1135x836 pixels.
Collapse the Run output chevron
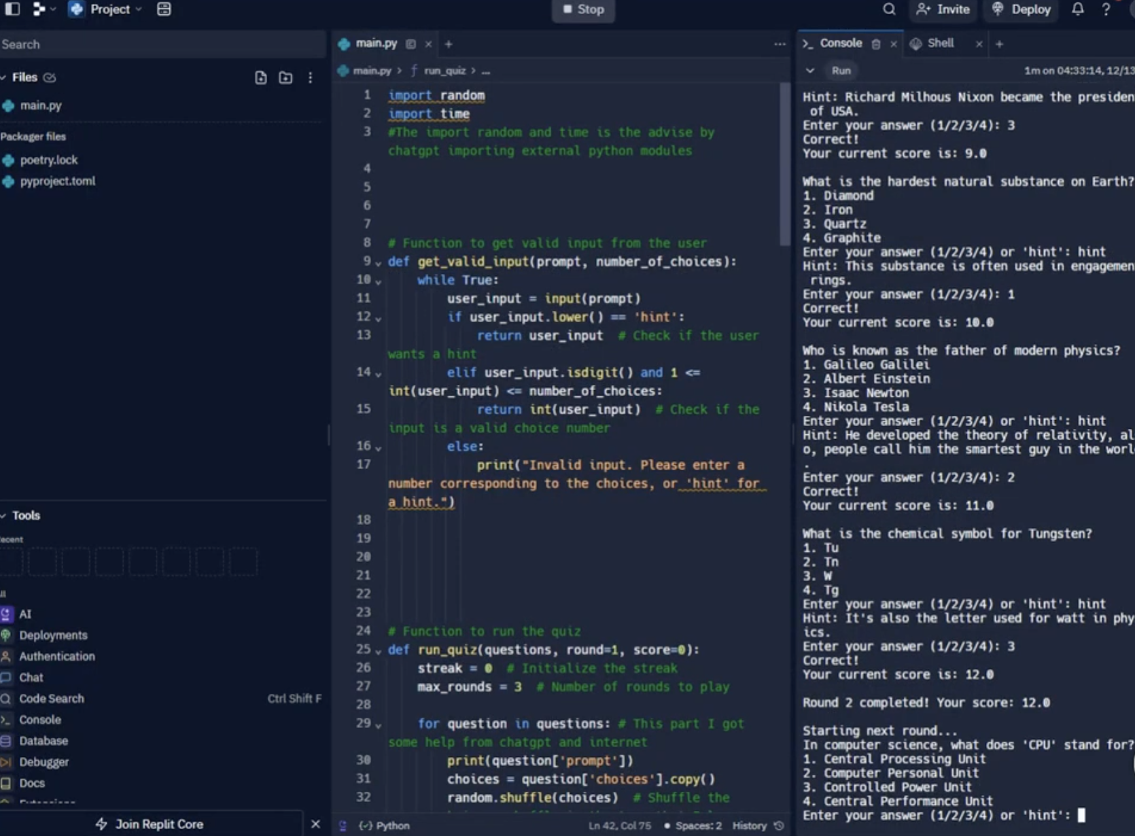[810, 71]
